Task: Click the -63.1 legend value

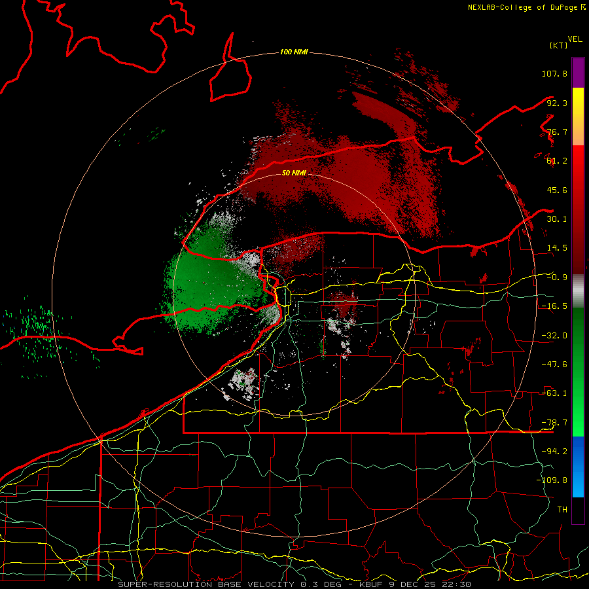Action: (x=554, y=393)
